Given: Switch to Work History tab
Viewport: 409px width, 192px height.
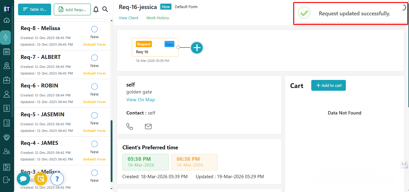Looking at the screenshot, I should (158, 18).
